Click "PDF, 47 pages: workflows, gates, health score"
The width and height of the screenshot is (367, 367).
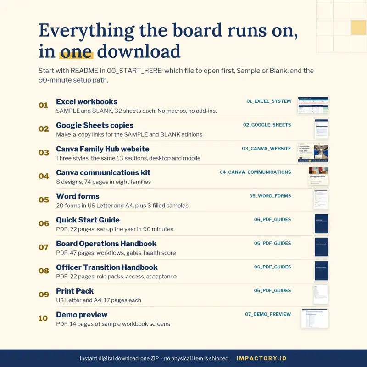pyautogui.click(x=116, y=253)
